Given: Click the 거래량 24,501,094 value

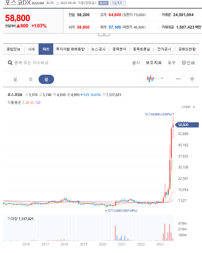Looking at the screenshot, I should [x=183, y=15].
